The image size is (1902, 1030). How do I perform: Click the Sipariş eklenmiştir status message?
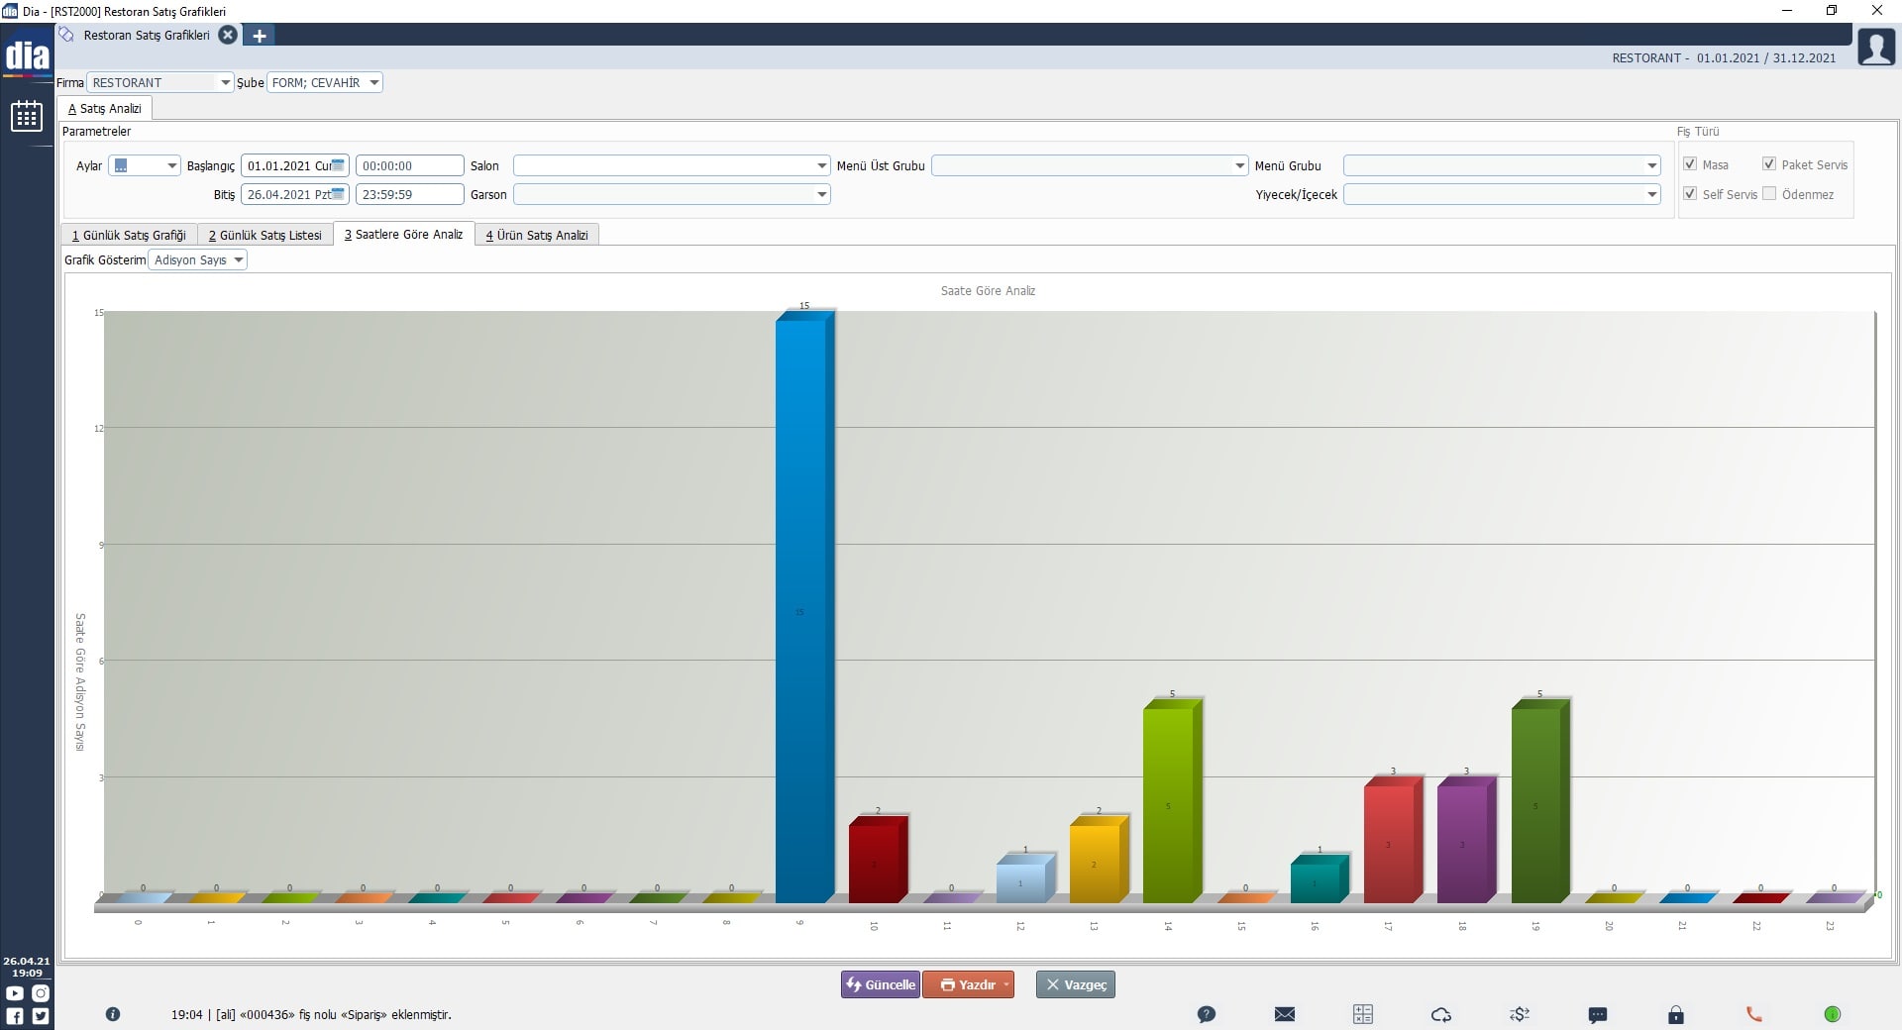(x=311, y=1014)
